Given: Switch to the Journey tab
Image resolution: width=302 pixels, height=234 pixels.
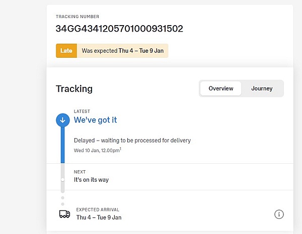Looking at the screenshot, I should click(262, 88).
